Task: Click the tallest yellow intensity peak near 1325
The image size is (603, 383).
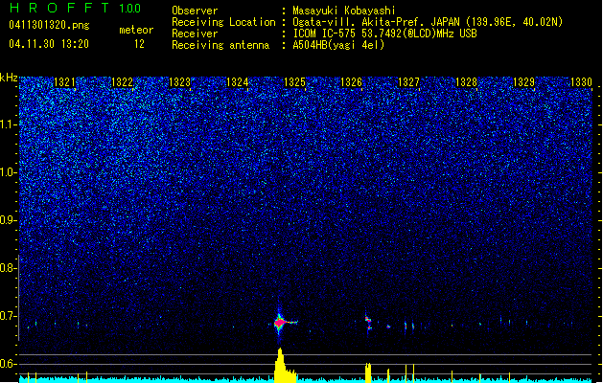Action: click(280, 365)
